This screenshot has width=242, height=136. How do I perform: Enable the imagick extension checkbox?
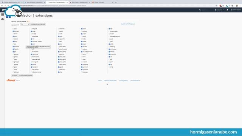31,29
